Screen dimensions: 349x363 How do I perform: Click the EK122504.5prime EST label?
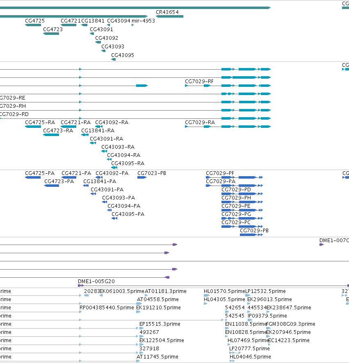click(162, 340)
